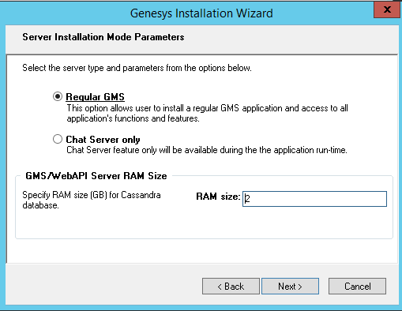
Task: Click into the RAM size input field
Action: point(314,199)
